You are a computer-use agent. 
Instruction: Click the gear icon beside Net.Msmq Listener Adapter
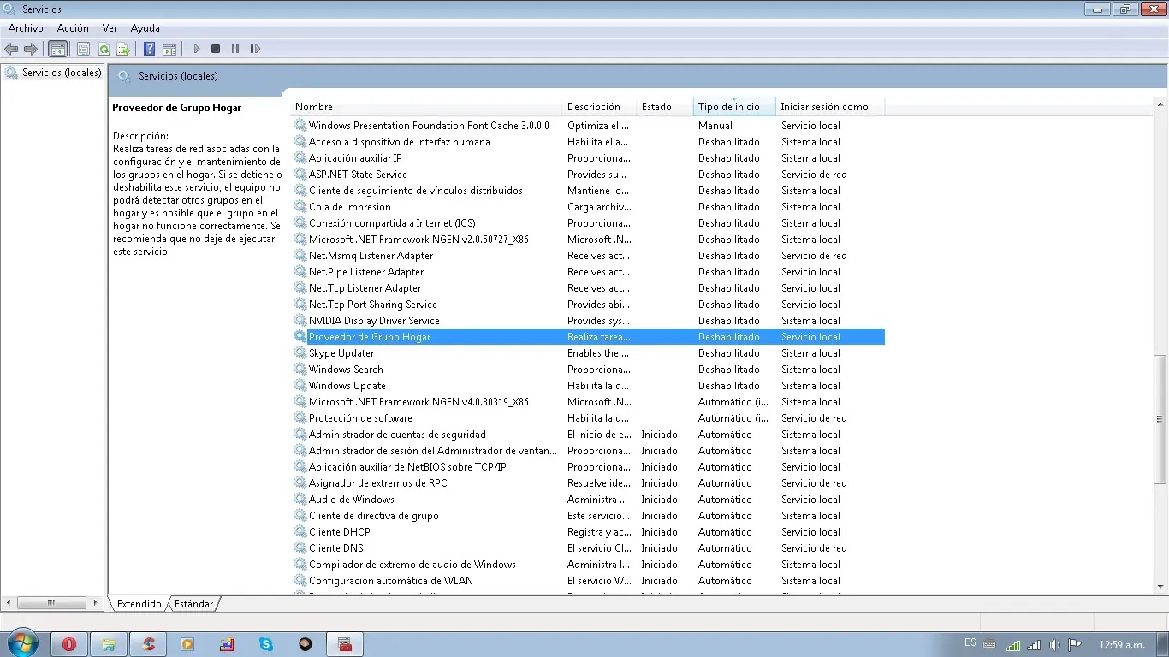[x=300, y=256]
